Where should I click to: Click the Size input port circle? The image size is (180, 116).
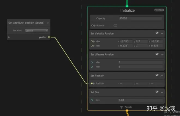(92, 100)
